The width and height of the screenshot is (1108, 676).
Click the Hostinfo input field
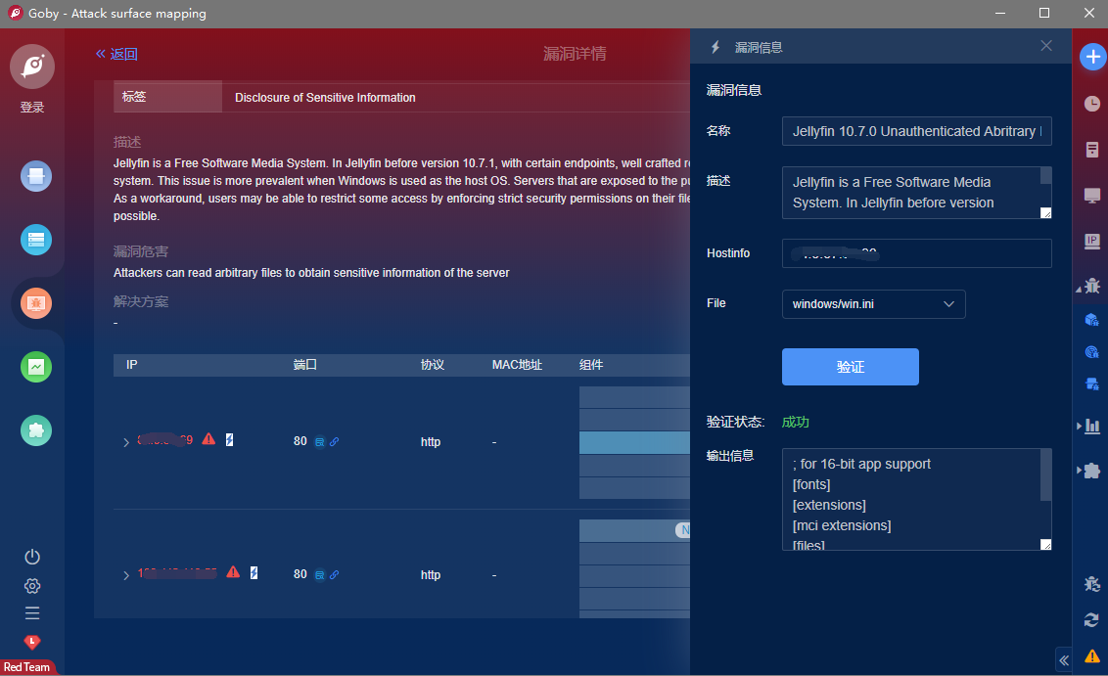tap(916, 253)
